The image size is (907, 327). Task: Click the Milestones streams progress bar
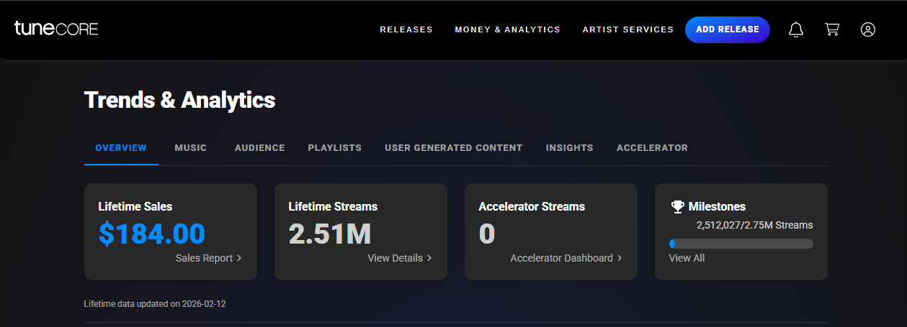point(741,244)
